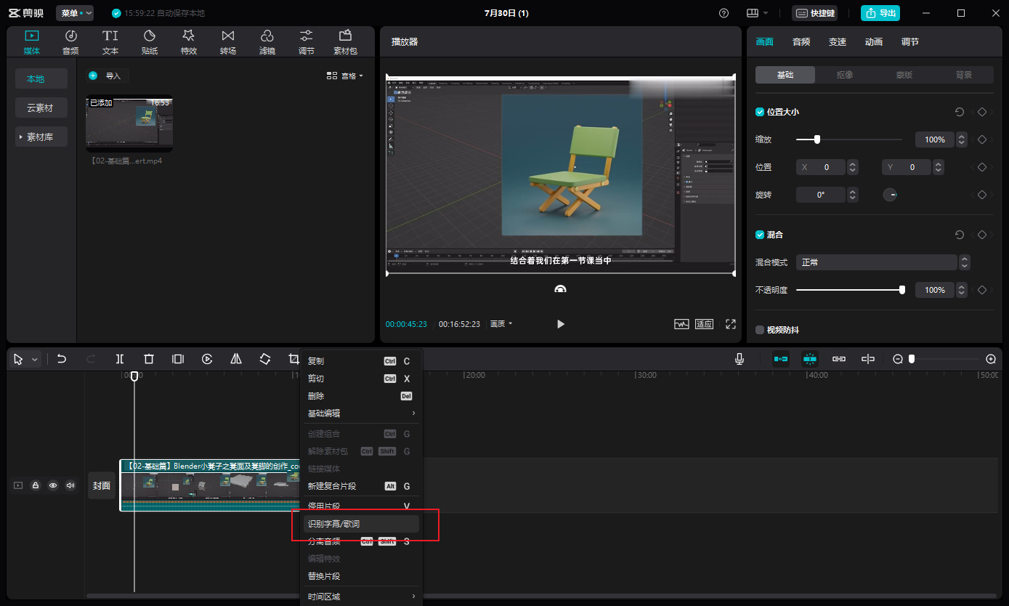Viewport: 1009px width, 606px height.
Task: Switch to the 变速 tab
Action: (x=838, y=42)
